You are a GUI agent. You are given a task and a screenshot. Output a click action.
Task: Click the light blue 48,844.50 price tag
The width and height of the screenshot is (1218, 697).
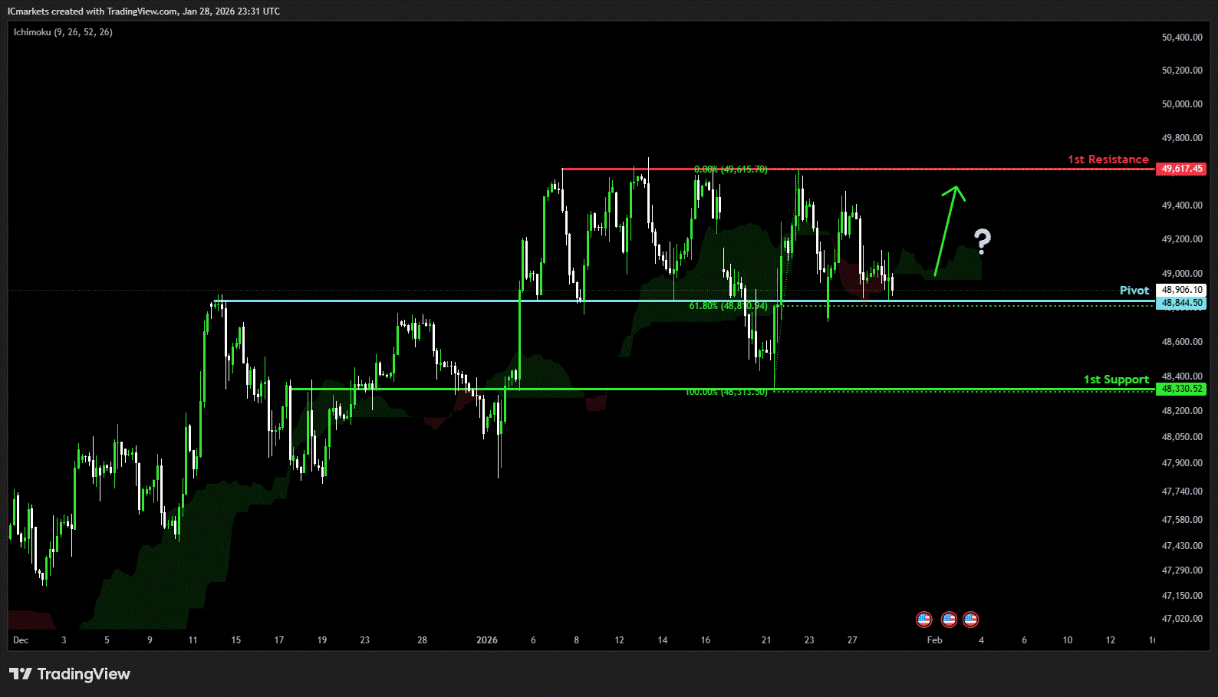[1181, 303]
